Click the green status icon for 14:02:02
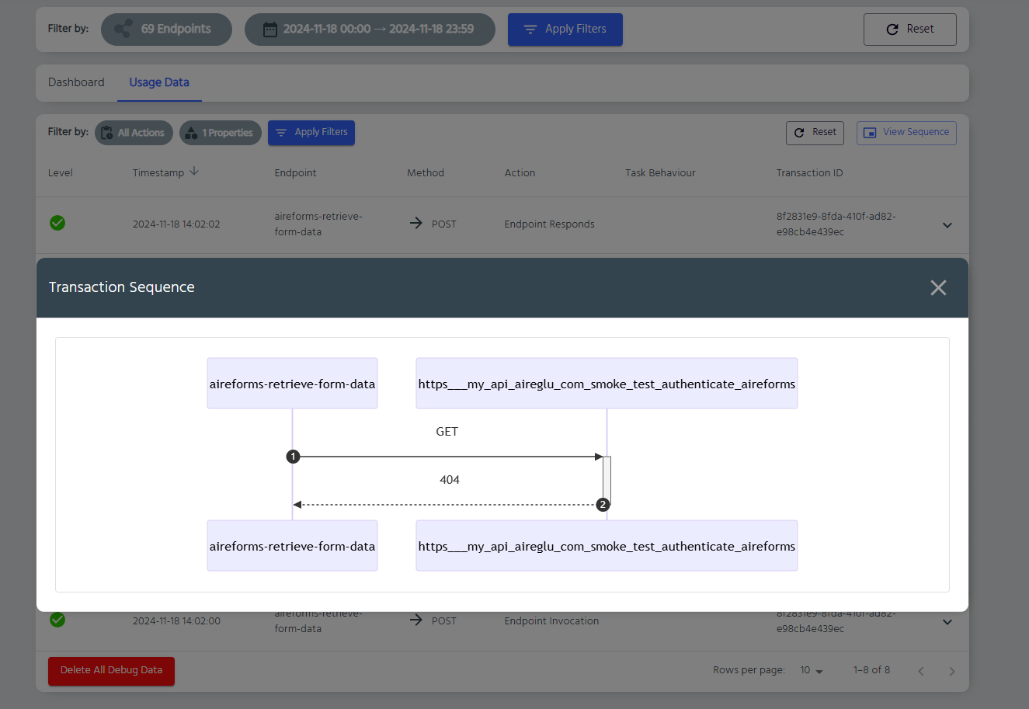The width and height of the screenshot is (1029, 709). coord(57,224)
